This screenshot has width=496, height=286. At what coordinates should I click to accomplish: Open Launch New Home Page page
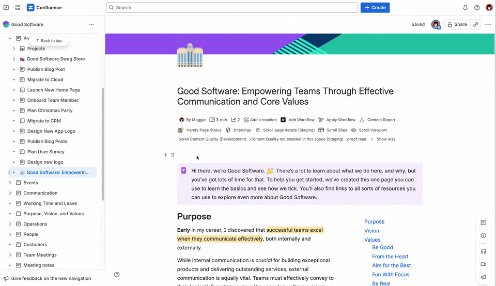tap(54, 90)
